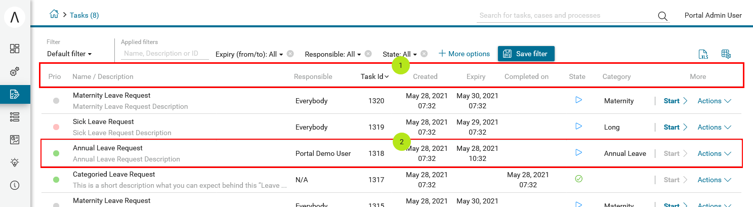753x207 pixels.
Task: Open the info icon in sidebar
Action: pos(15,185)
